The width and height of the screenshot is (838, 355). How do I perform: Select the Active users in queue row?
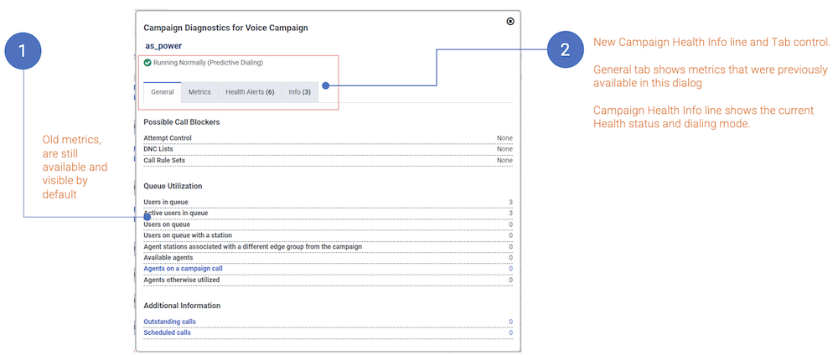pos(328,213)
